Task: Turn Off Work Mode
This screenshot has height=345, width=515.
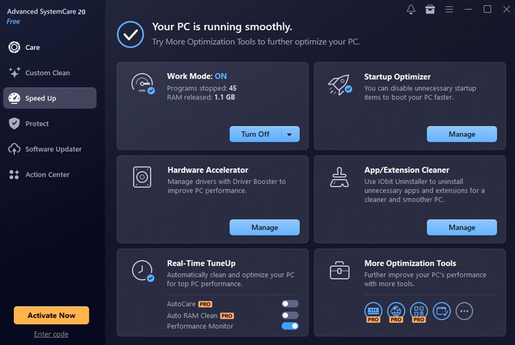Action: click(x=255, y=134)
